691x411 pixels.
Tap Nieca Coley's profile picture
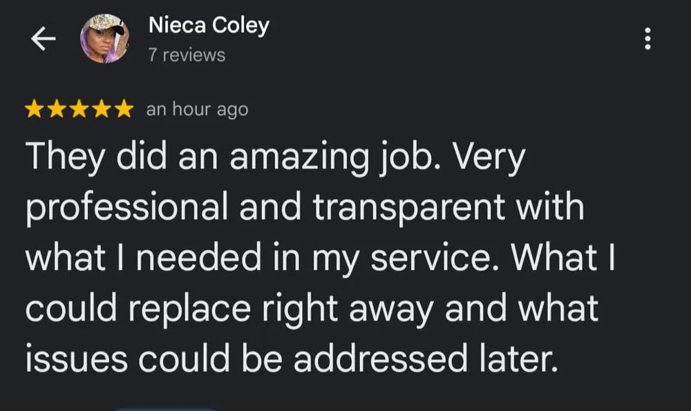tap(105, 39)
